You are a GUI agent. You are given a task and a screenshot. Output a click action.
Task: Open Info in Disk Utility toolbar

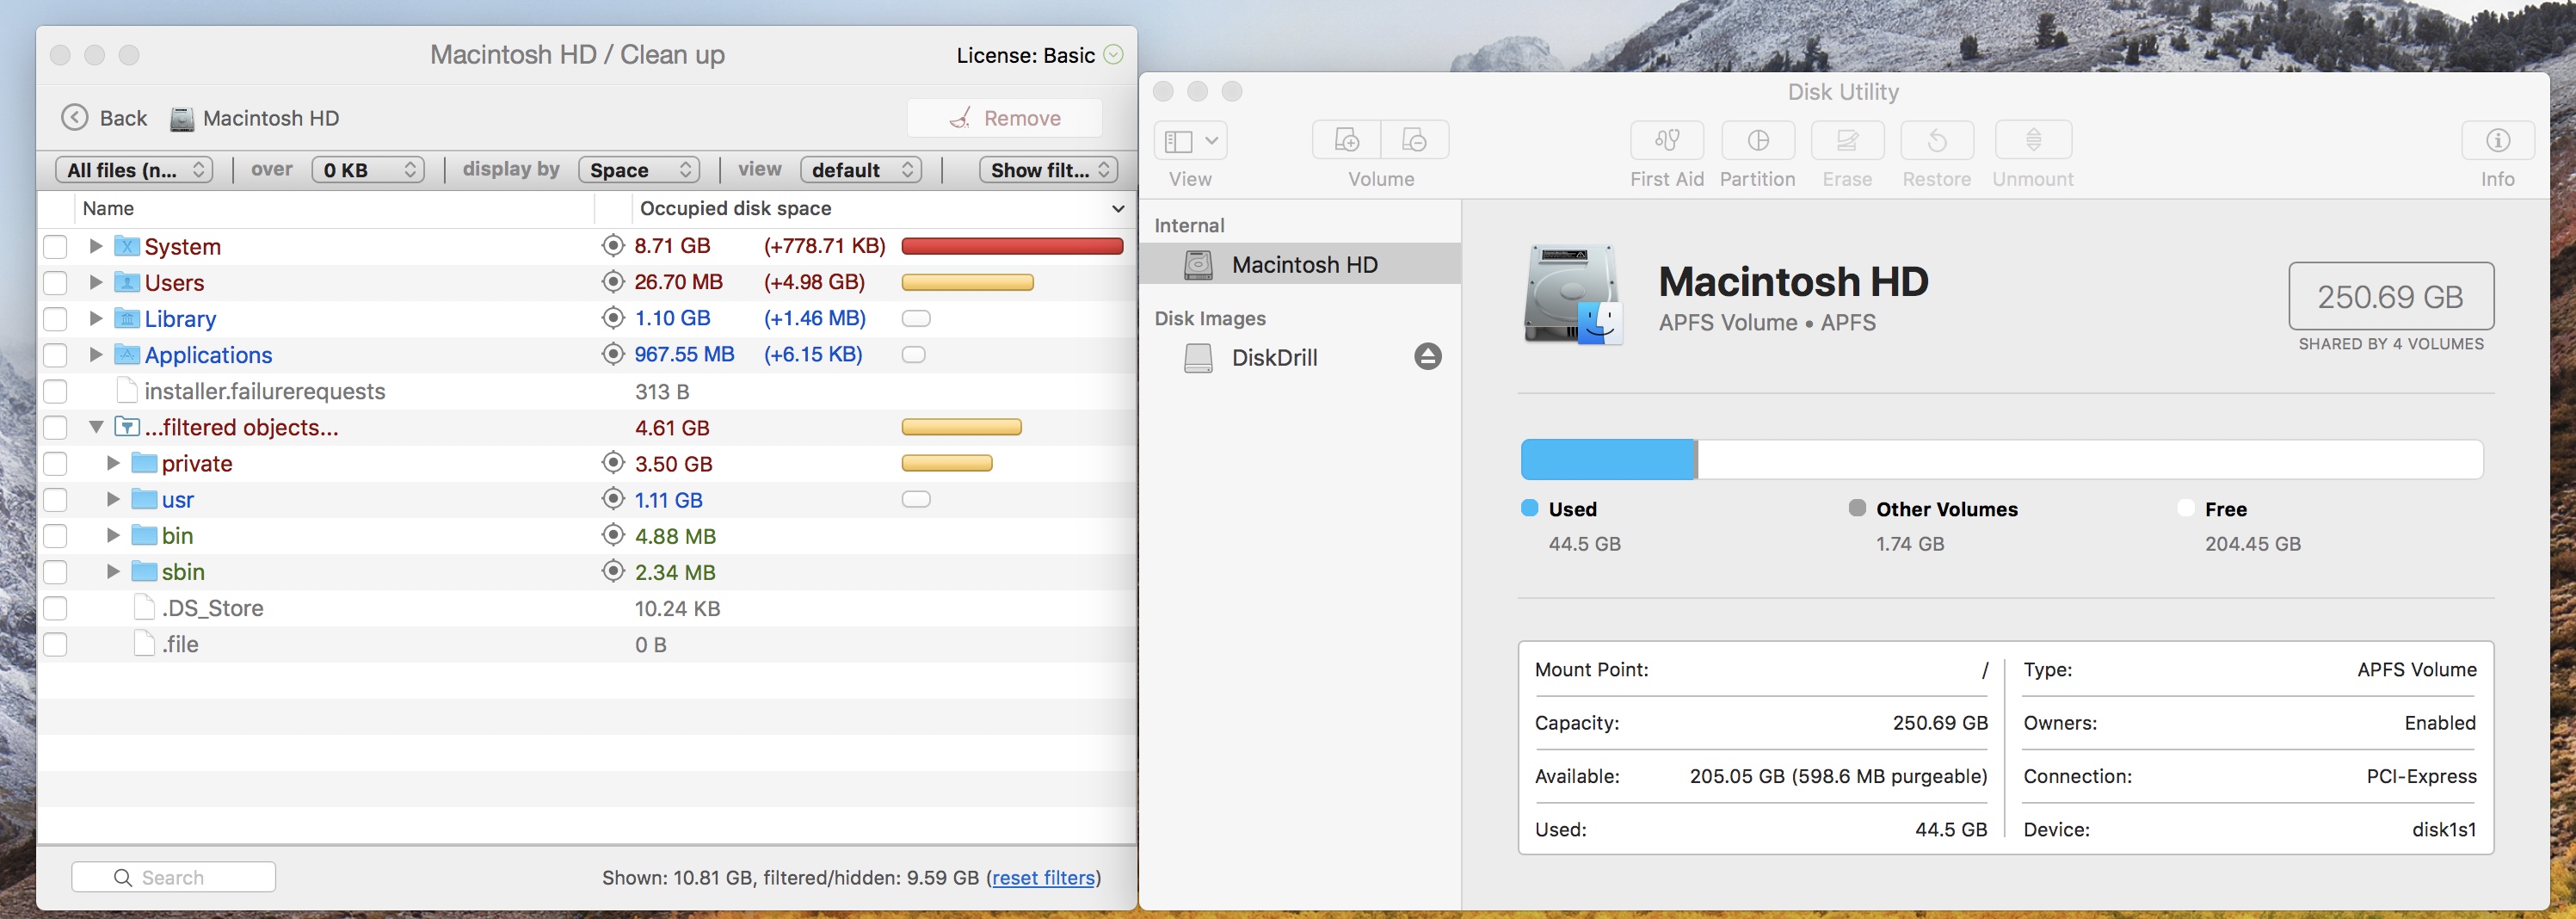point(2498,140)
